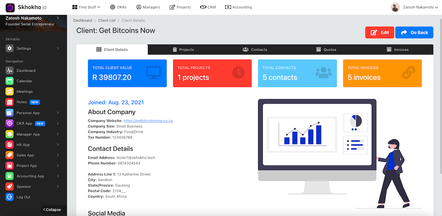Click the Accounting App calculator icon
The width and height of the screenshot is (442, 216).
pos(10,176)
